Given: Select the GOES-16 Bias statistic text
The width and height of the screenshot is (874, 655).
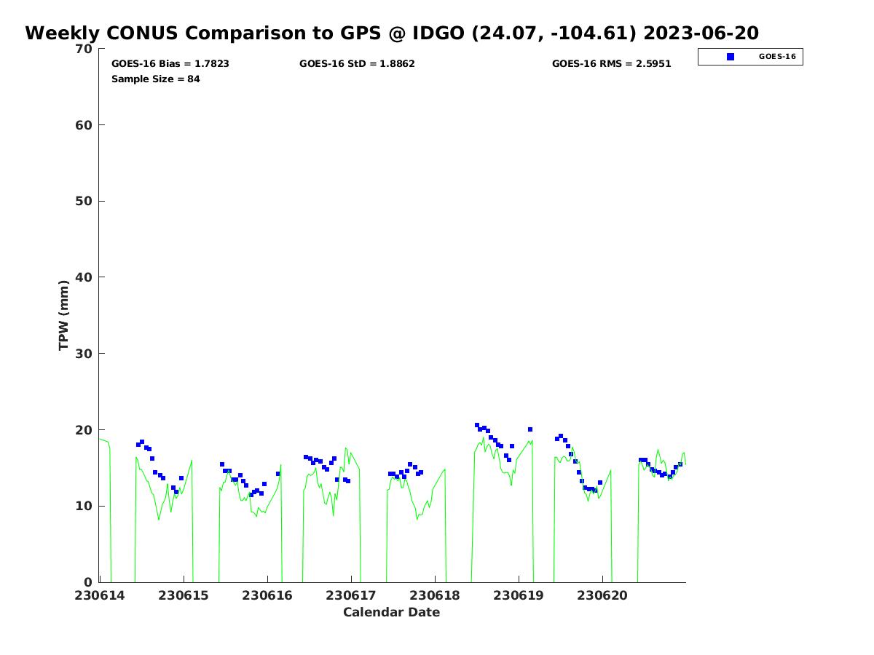Looking at the screenshot, I should click(x=170, y=64).
